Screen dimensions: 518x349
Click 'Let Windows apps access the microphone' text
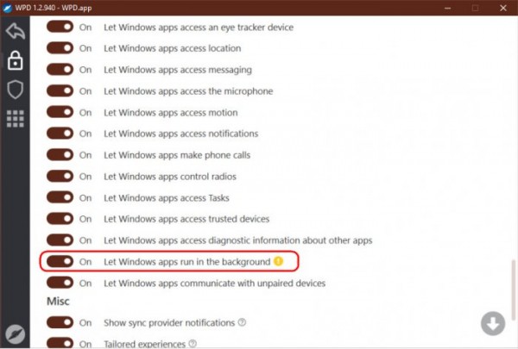pos(188,91)
